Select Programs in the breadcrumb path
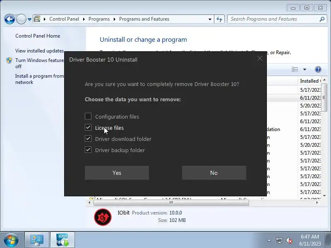Viewport: 331px width, 248px height. [x=99, y=19]
